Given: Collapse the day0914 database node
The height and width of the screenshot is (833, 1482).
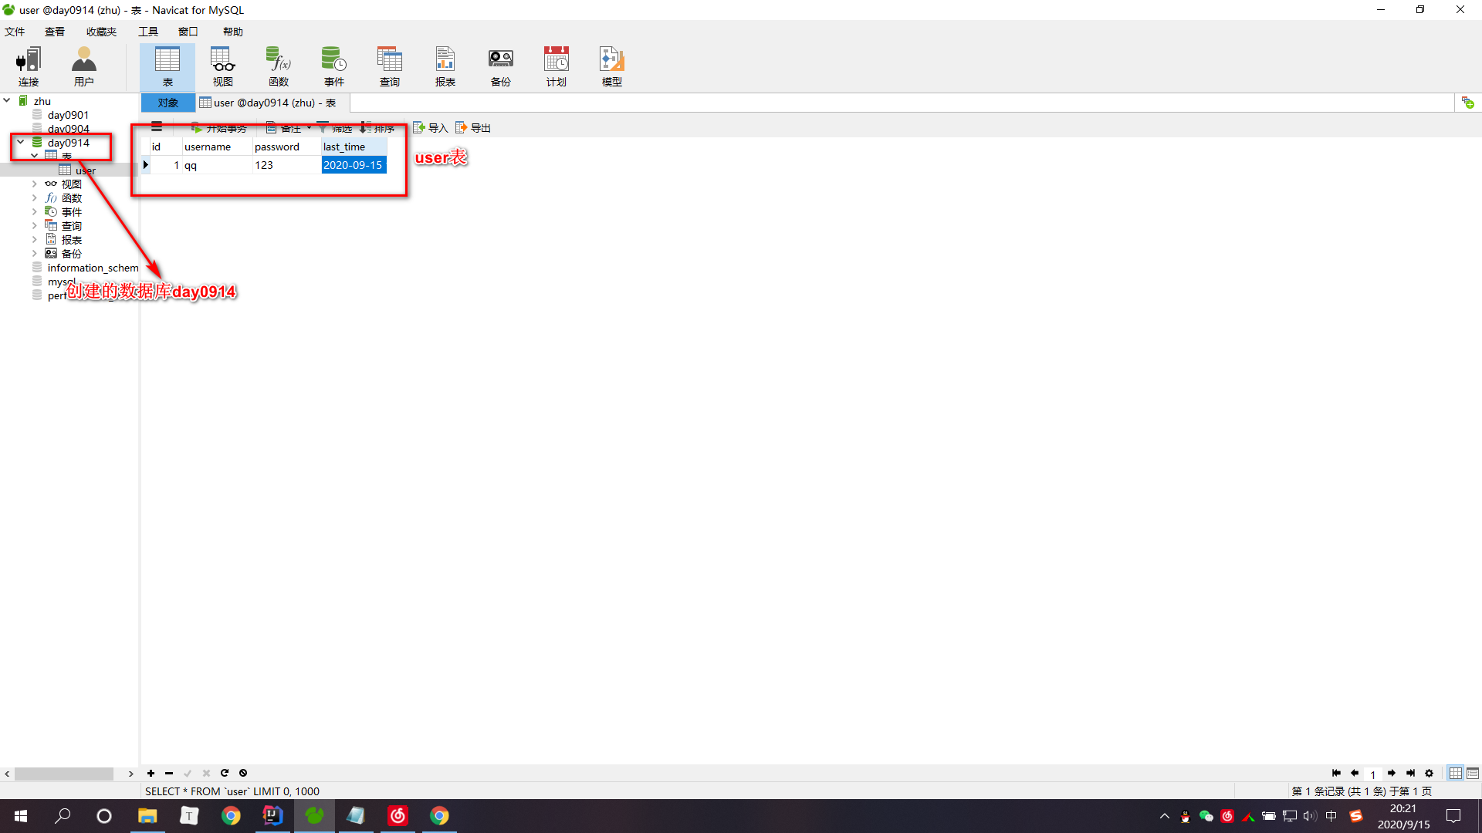Looking at the screenshot, I should pyautogui.click(x=21, y=142).
